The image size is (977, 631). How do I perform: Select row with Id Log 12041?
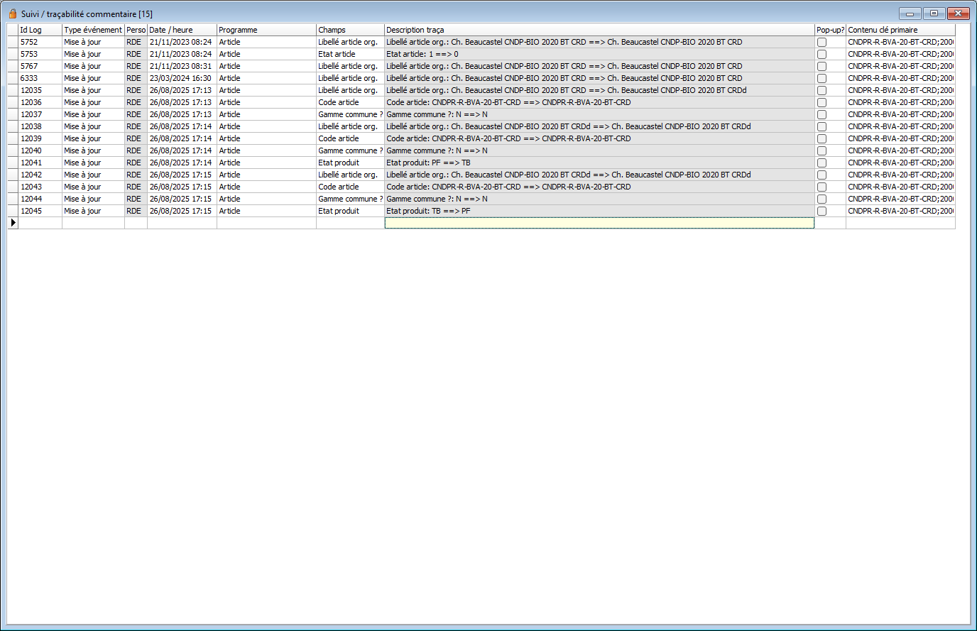(40, 163)
